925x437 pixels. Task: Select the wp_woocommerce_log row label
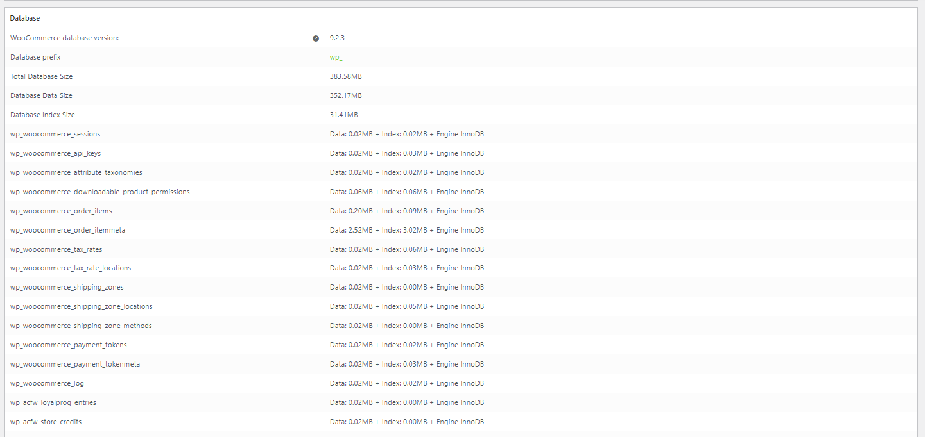point(47,384)
